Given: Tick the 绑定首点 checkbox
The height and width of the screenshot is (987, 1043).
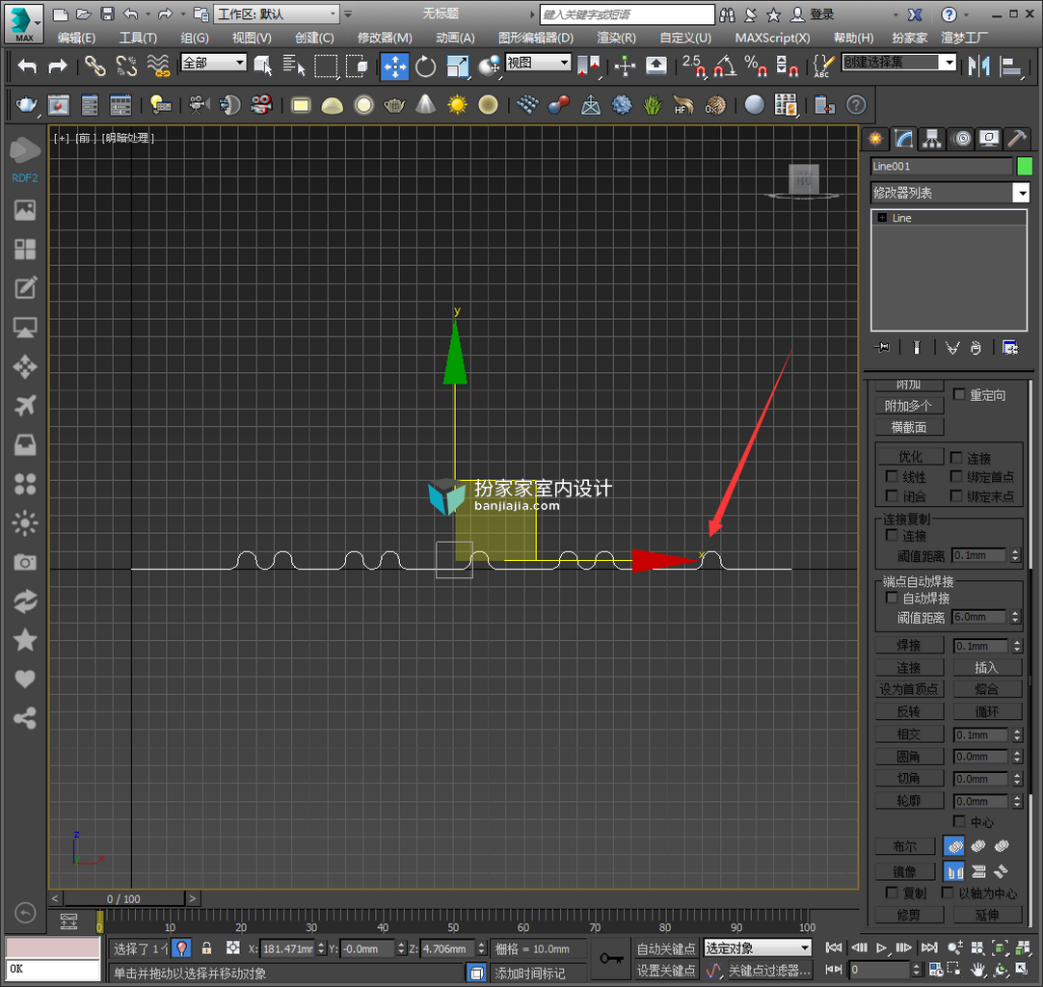Looking at the screenshot, I should click(x=956, y=476).
